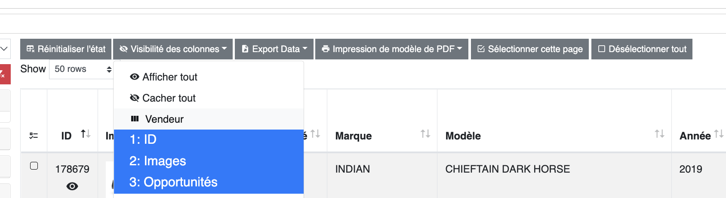Sort the Marque column
The height and width of the screenshot is (198, 726).
point(425,134)
